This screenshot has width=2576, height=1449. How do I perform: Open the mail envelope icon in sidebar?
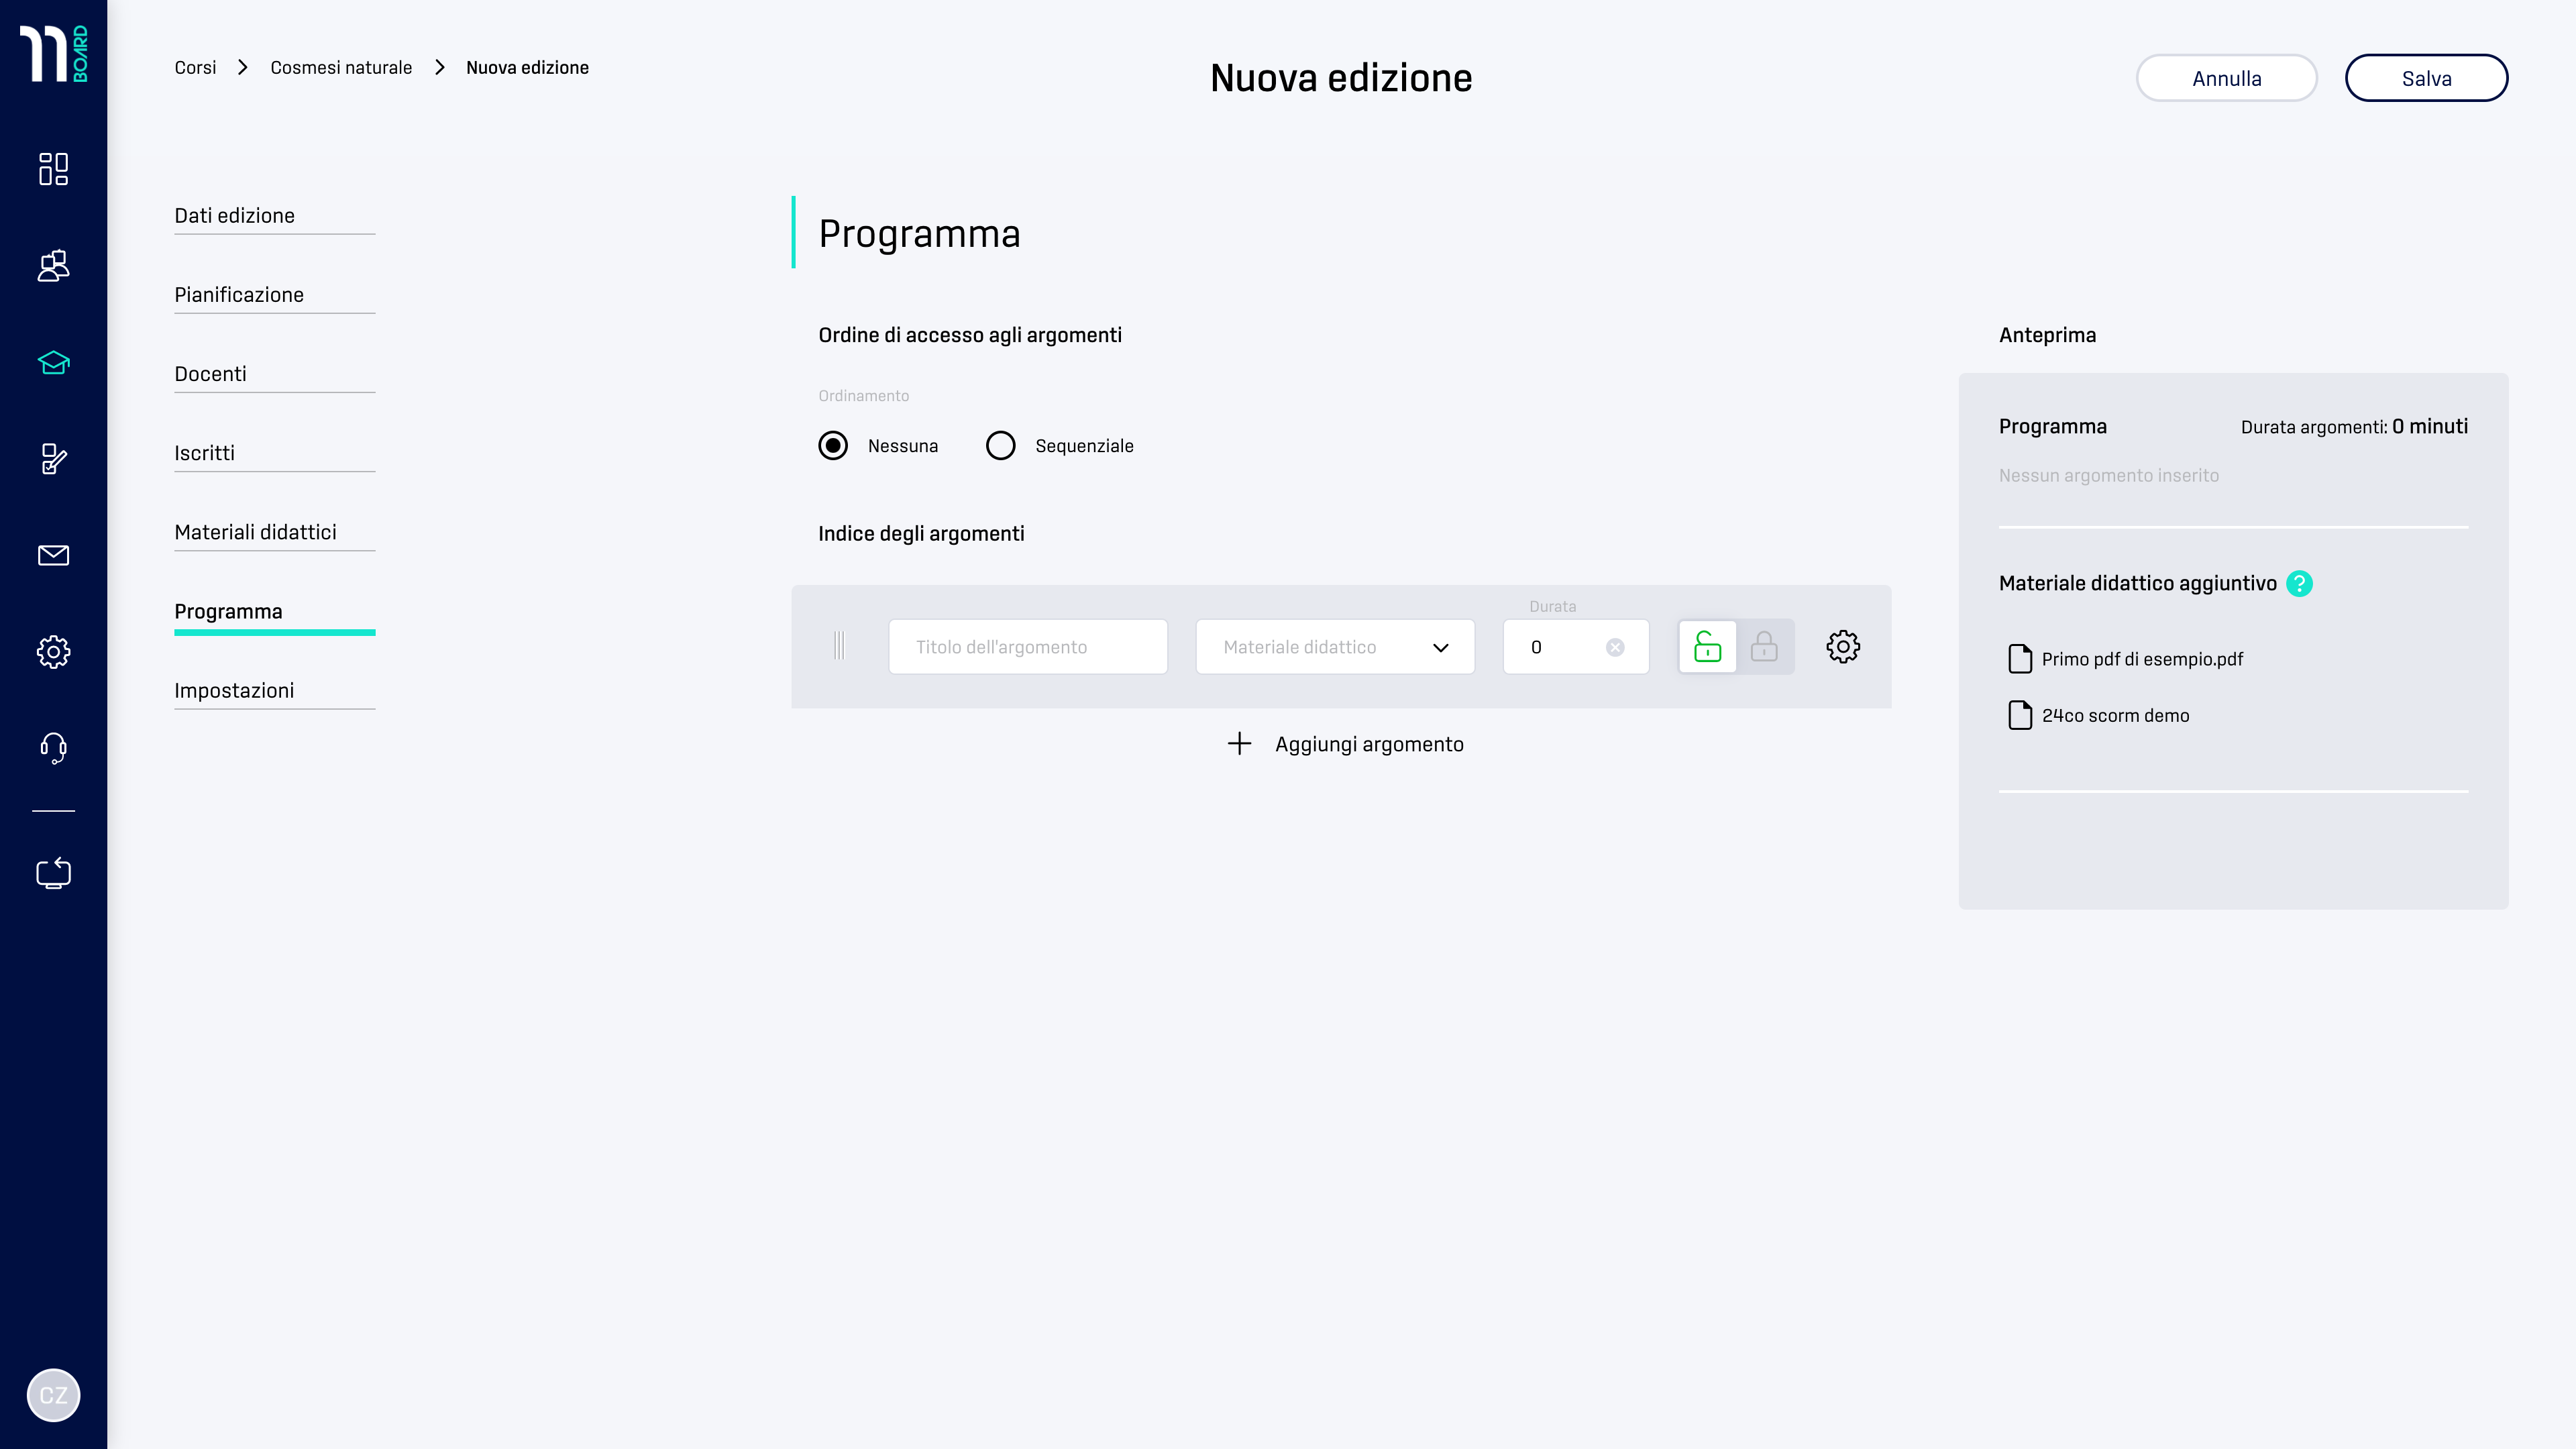coord(54,555)
